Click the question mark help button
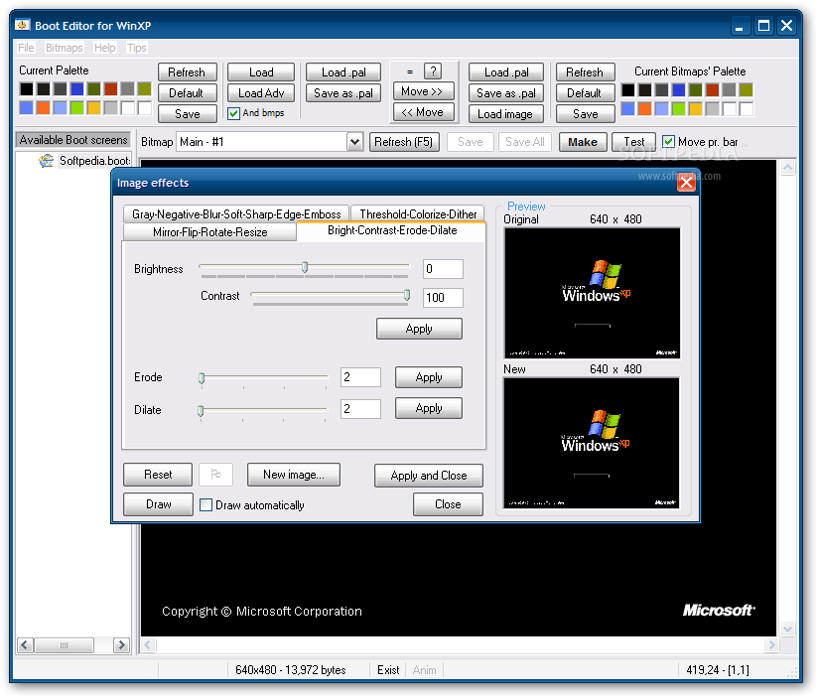Screen dimensions: 818x698 (433, 70)
